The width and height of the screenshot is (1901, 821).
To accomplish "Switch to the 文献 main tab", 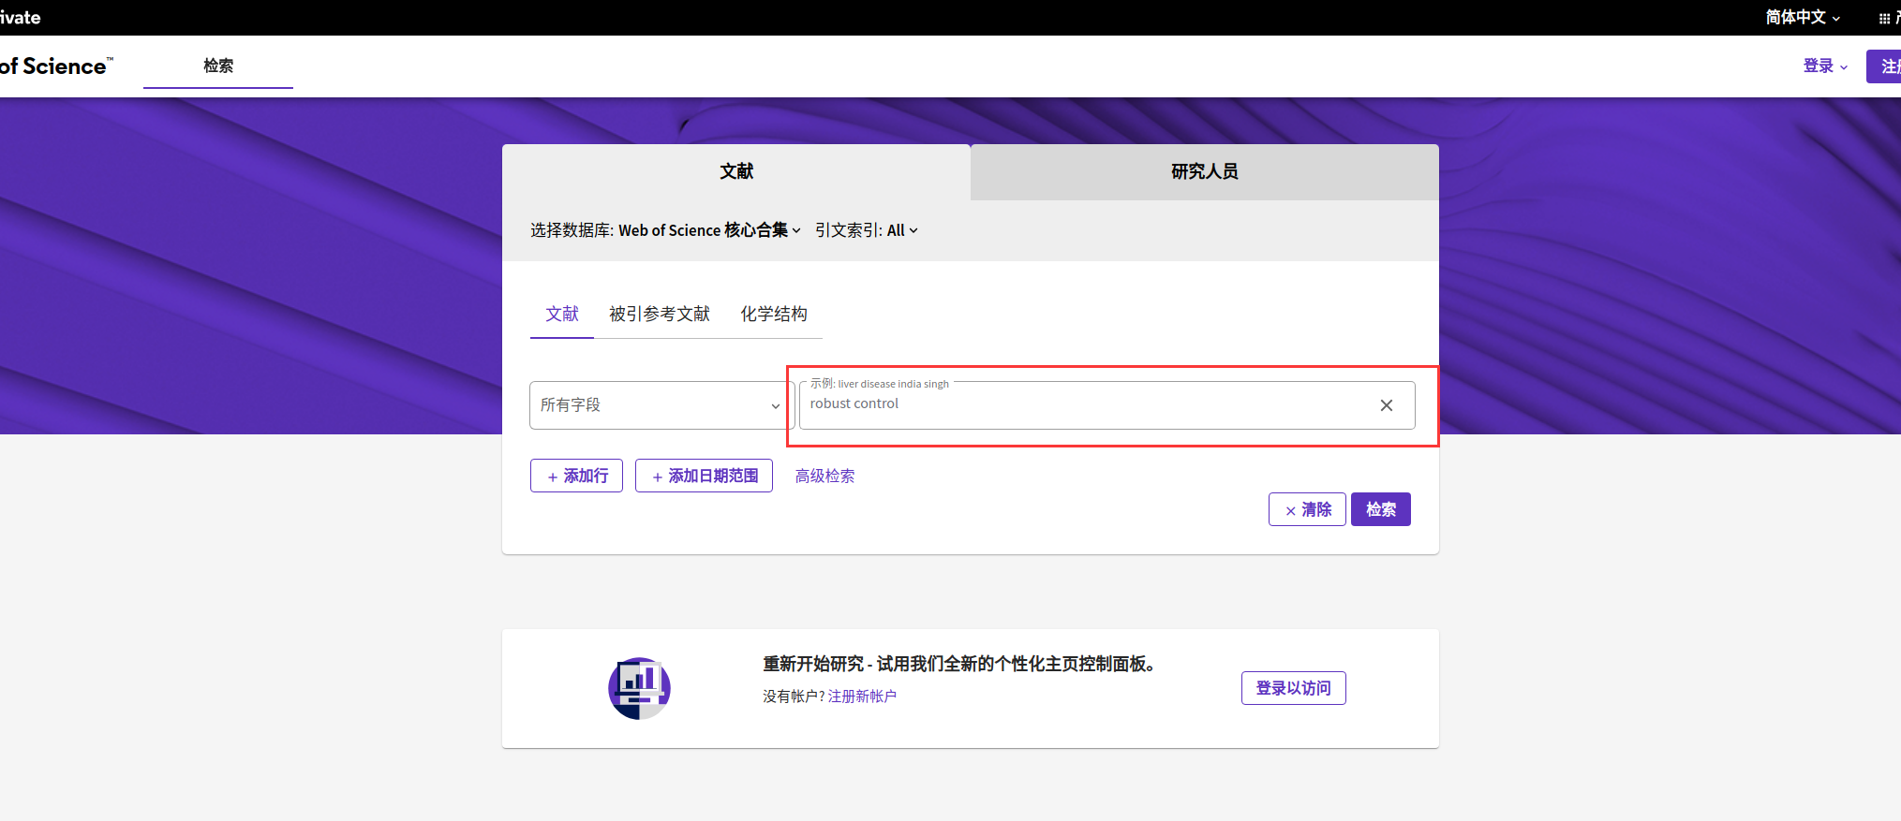I will coord(736,171).
